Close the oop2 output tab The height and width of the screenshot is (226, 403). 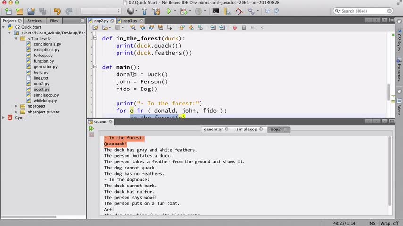(x=285, y=129)
